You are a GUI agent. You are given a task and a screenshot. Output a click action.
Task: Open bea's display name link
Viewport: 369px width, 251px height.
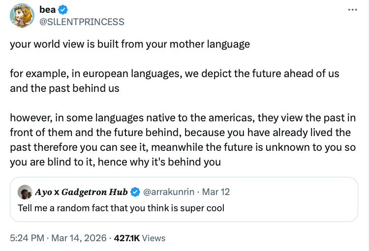[x=48, y=10]
